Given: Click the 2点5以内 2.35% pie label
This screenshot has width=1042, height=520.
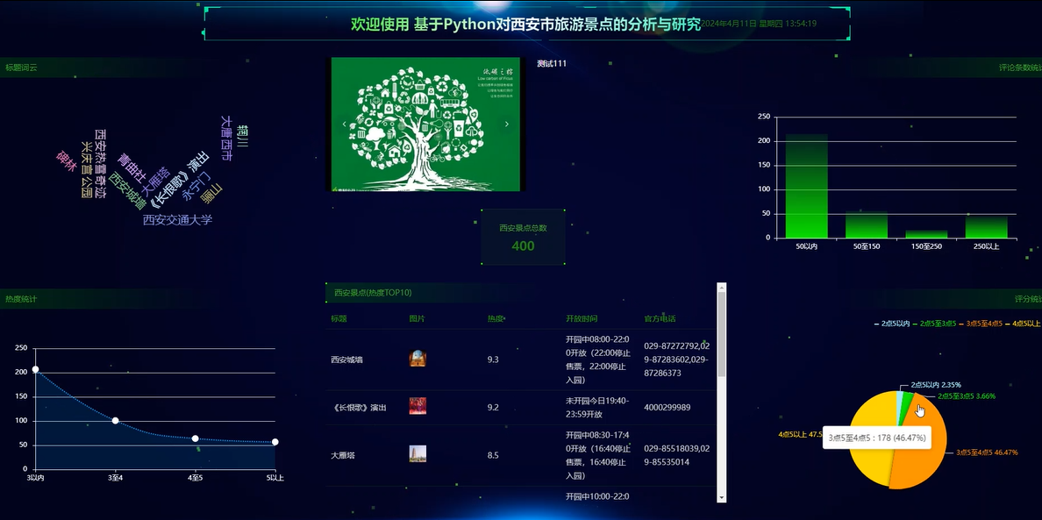Looking at the screenshot, I should 936,385.
